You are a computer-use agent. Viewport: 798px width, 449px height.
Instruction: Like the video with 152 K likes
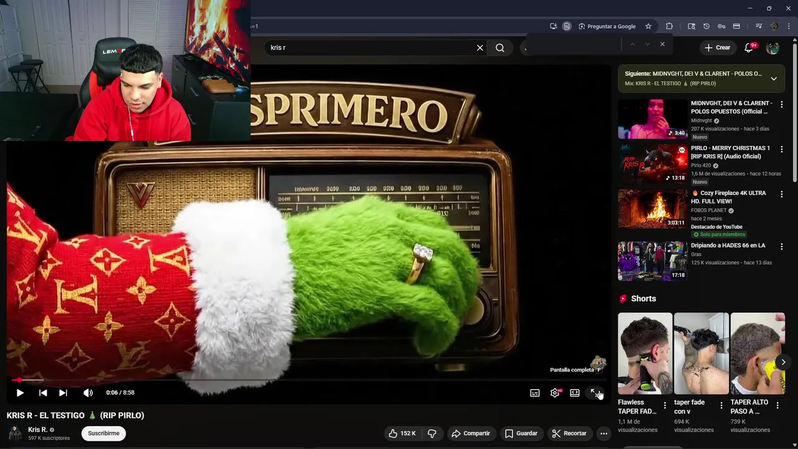click(x=402, y=433)
